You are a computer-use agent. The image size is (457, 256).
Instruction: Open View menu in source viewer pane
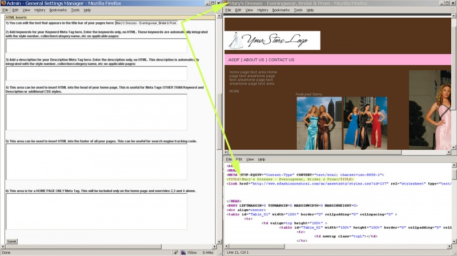coord(250,159)
